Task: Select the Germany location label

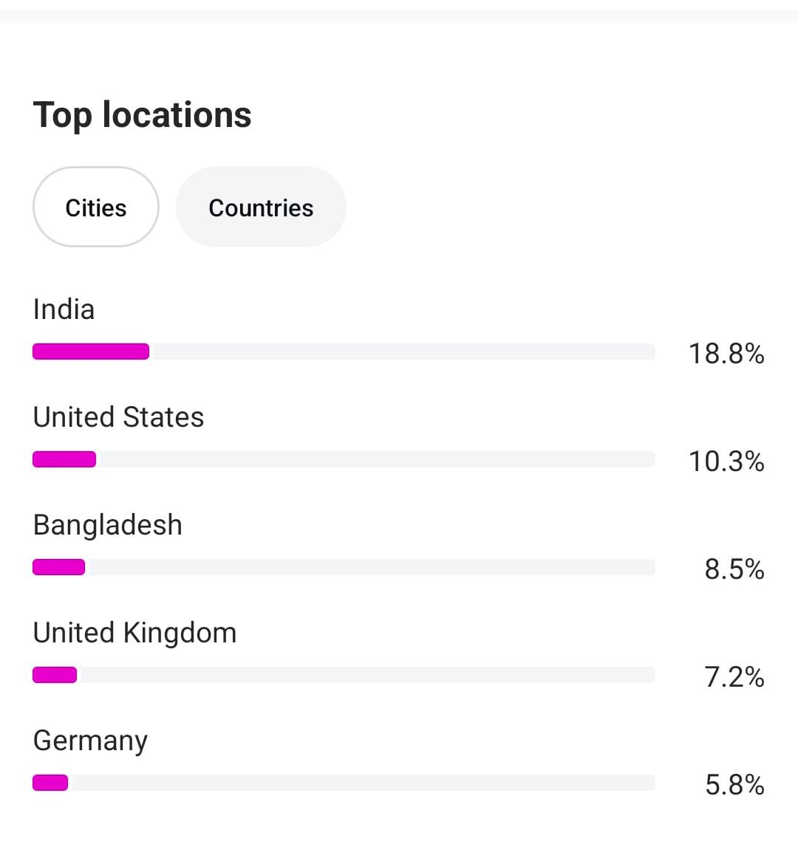Action: pos(90,741)
